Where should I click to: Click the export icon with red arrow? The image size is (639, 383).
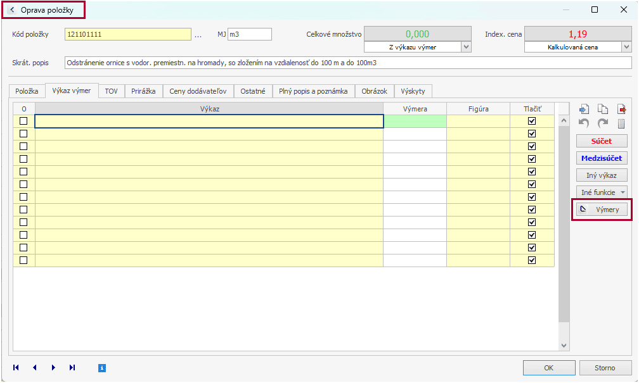pyautogui.click(x=621, y=110)
